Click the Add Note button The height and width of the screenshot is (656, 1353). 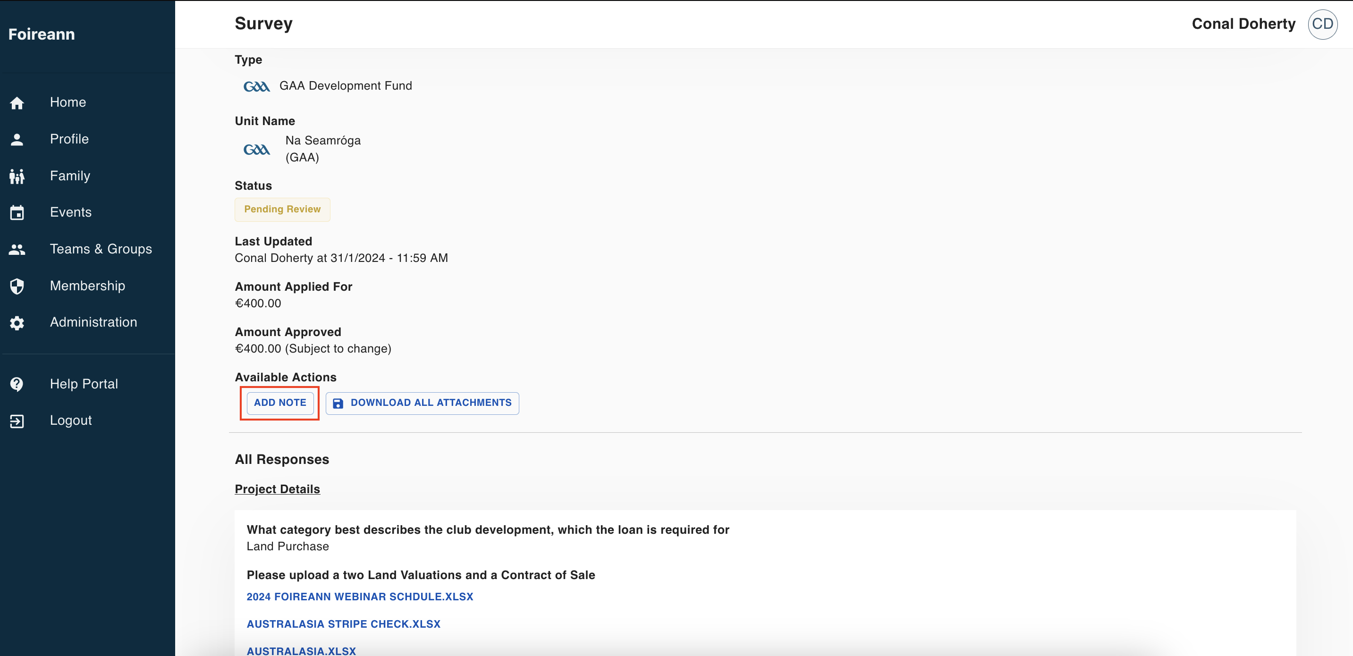(x=280, y=403)
